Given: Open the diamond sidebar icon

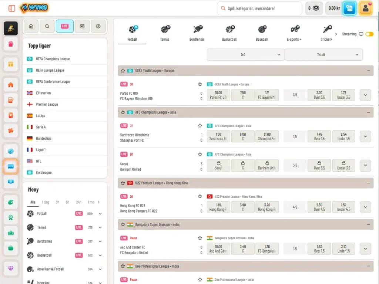Looking at the screenshot, I should [x=11, y=268].
